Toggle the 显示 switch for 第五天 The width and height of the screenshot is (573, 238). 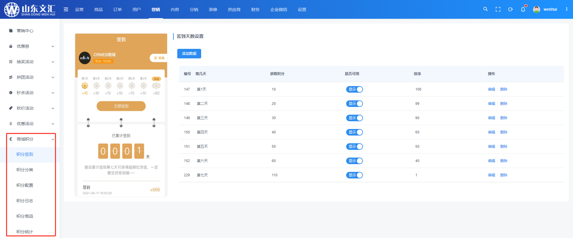point(354,147)
